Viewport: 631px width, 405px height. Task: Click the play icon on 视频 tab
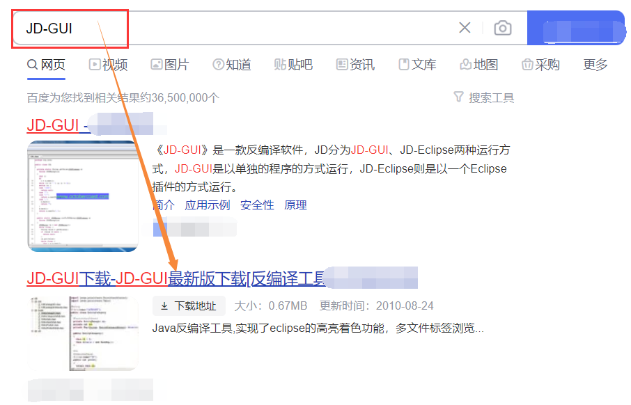(95, 64)
